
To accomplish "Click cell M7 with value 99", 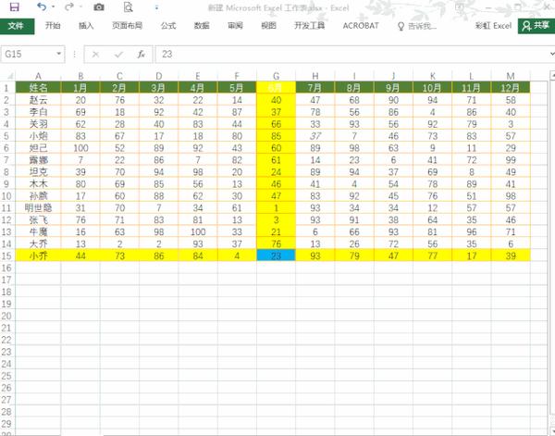I will click(511, 160).
